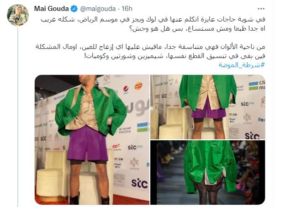Click the first paragraph of tweet text

point(153,24)
